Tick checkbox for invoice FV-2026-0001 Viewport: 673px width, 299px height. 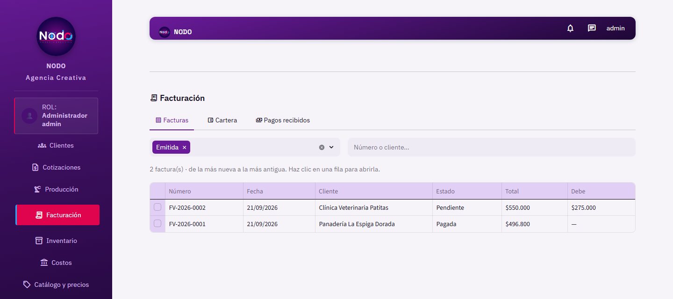coord(158,223)
